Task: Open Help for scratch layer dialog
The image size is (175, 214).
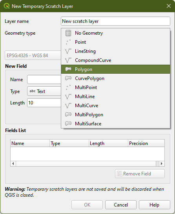Action: (x=155, y=205)
